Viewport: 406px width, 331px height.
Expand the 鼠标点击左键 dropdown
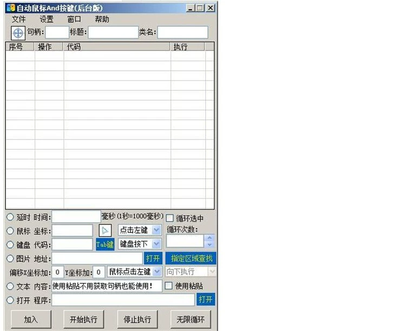click(157, 272)
